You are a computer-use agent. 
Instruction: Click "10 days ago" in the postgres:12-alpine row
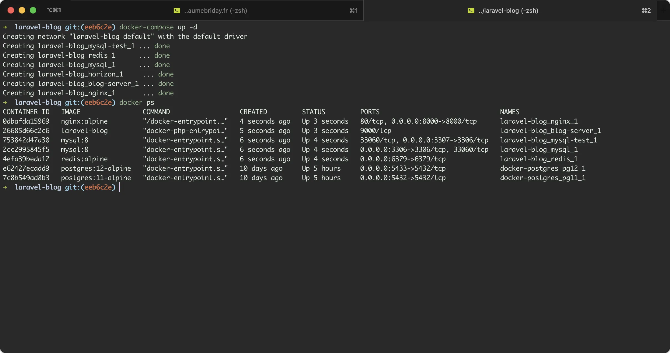(261, 168)
